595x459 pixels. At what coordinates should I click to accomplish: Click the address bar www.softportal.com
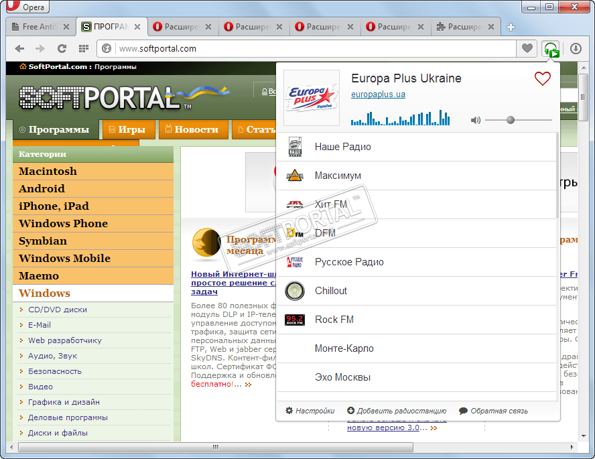pyautogui.click(x=306, y=48)
